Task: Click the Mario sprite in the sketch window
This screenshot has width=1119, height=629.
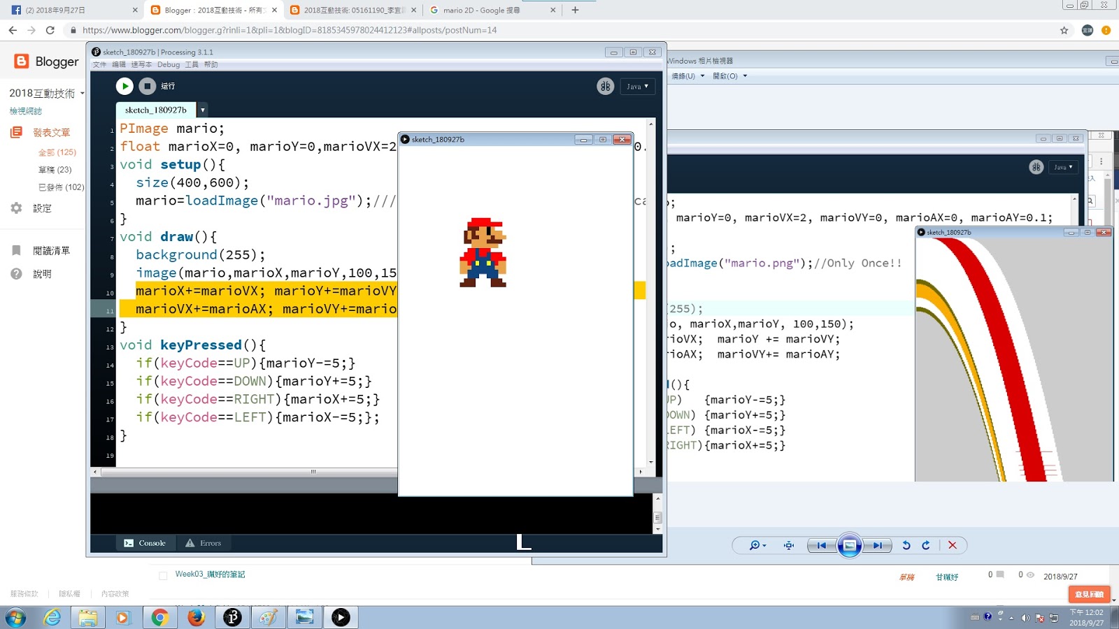Action: [x=483, y=252]
